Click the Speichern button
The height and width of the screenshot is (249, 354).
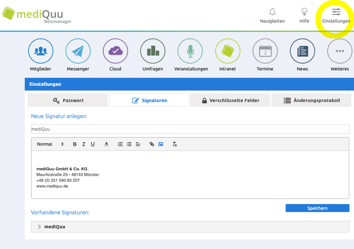[x=318, y=208]
